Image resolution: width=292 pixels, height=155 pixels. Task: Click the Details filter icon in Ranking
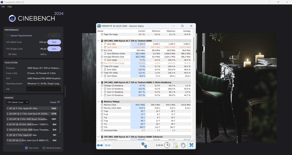[x=59, y=102]
